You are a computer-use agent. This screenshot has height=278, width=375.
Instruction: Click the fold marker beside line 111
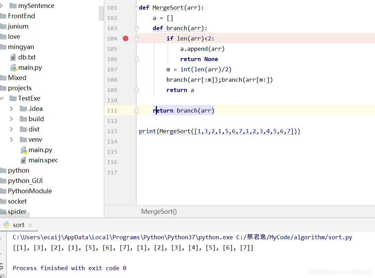(136, 110)
